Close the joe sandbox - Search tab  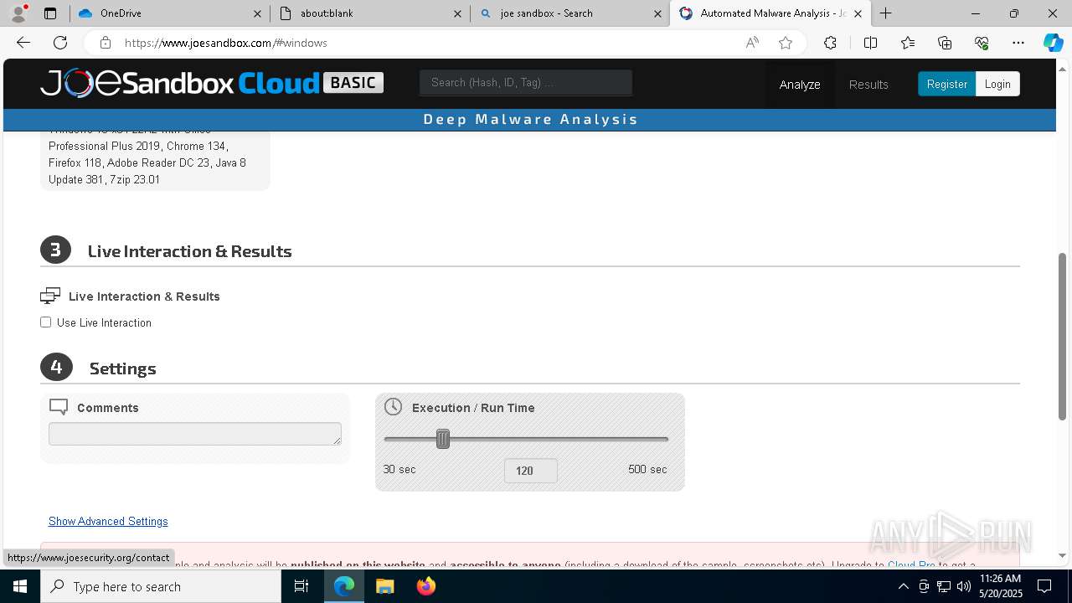point(657,13)
